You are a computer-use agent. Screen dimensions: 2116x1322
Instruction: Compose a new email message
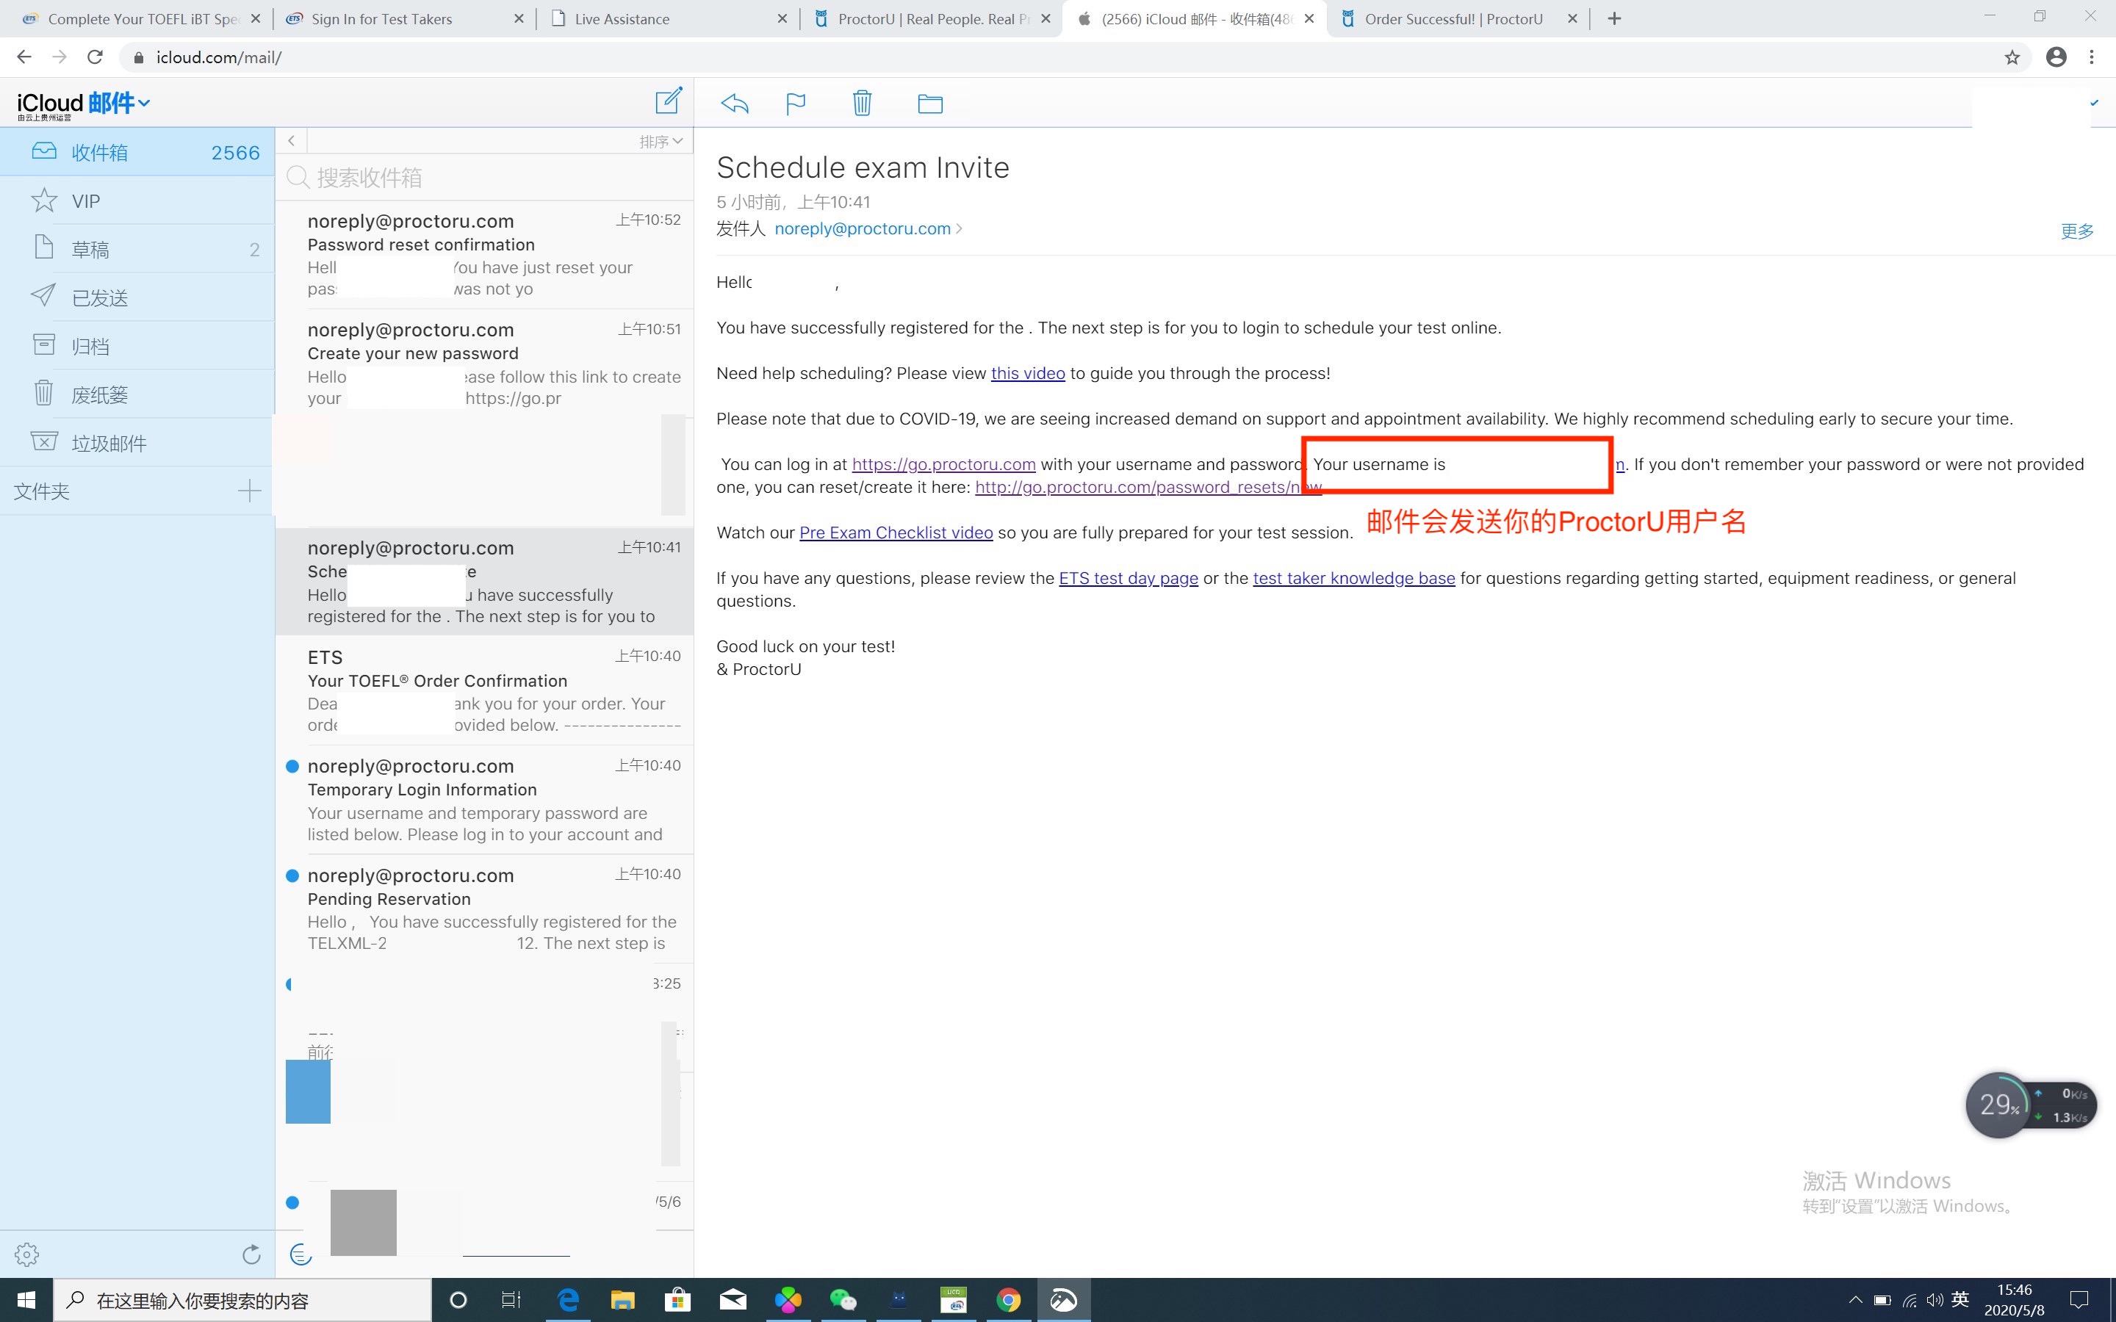click(668, 101)
